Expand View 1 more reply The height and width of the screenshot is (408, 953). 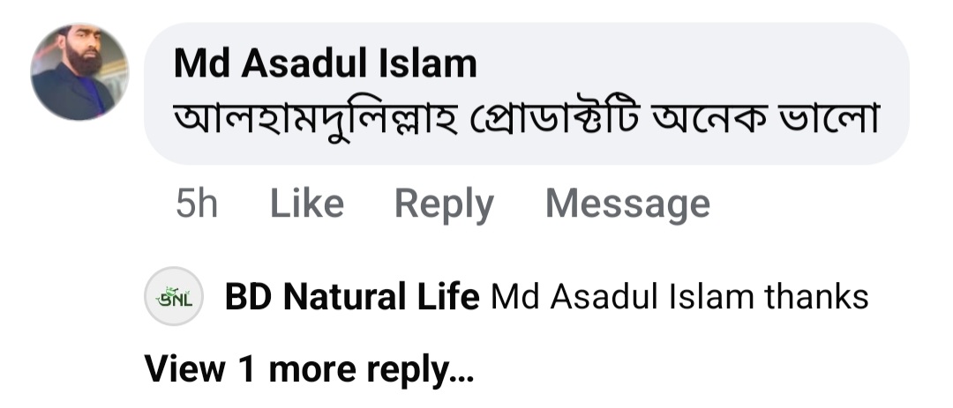coord(309,369)
